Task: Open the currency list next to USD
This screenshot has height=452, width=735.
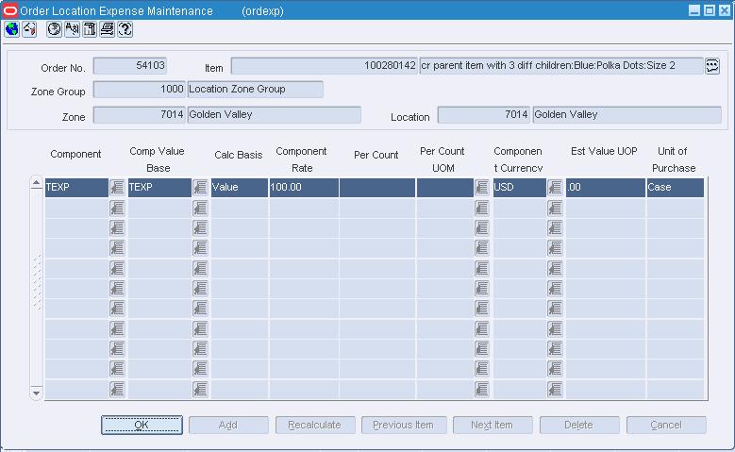Action: tap(555, 188)
